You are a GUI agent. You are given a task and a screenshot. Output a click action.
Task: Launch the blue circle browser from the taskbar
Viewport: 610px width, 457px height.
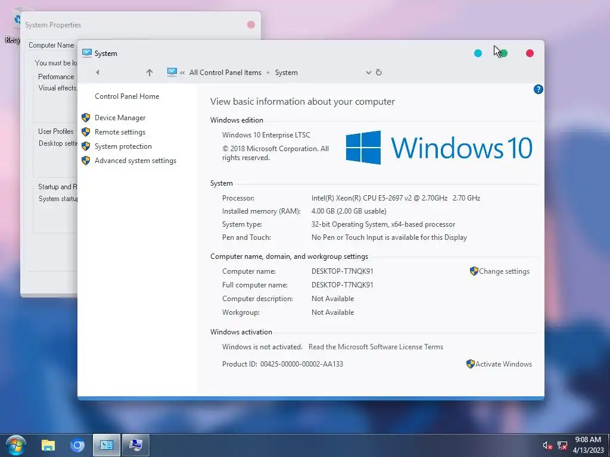(77, 445)
